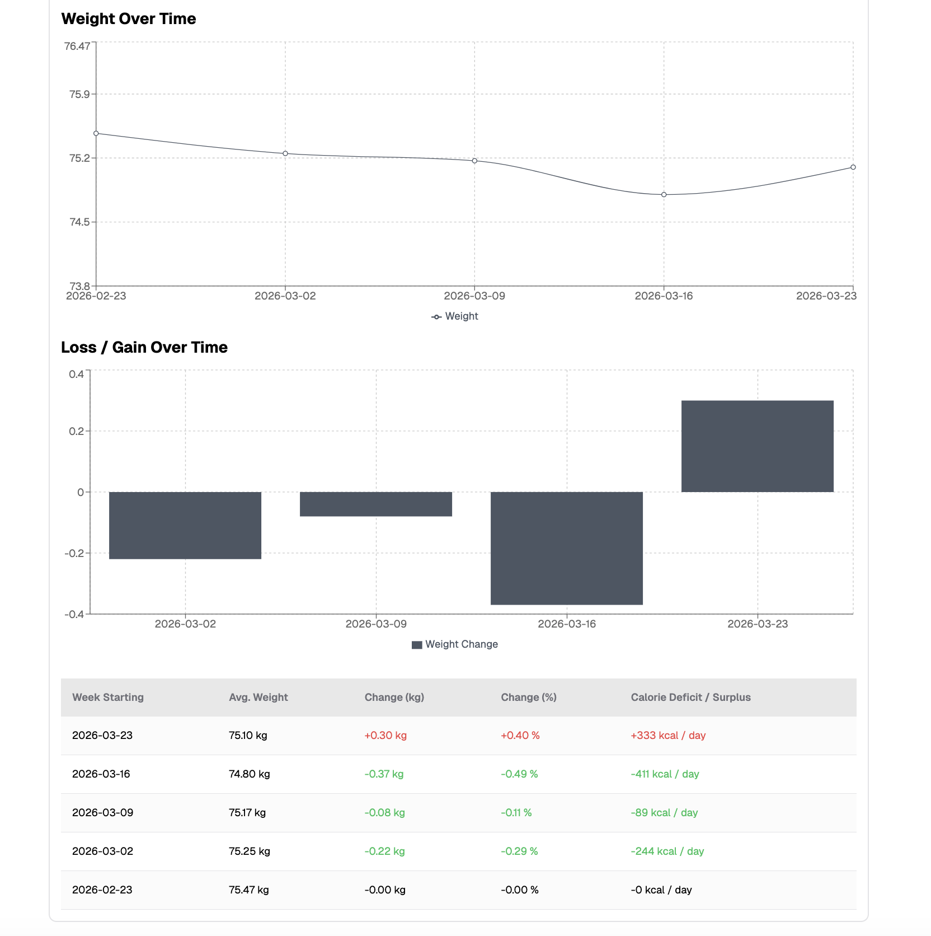Sort by the Week Starting column header
Viewport: 931px width, 936px height.
(108, 697)
